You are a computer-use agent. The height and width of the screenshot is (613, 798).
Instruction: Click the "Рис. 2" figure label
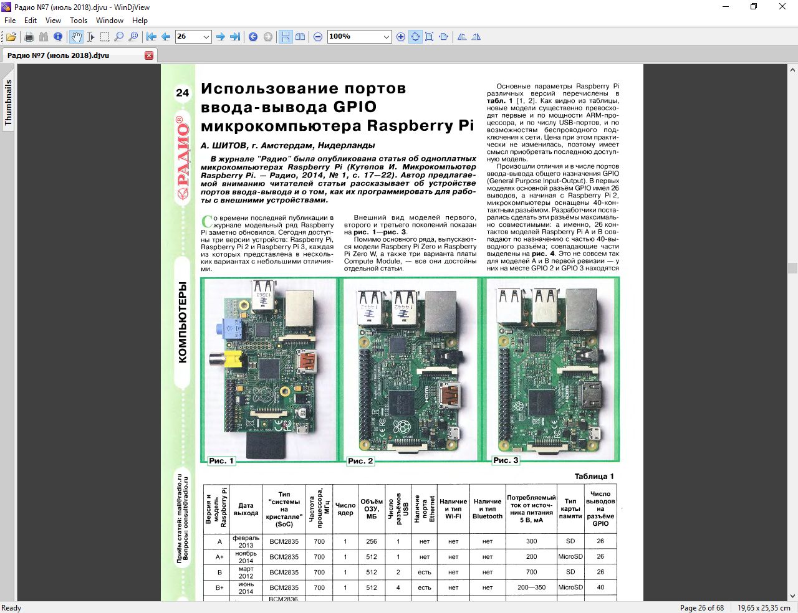click(360, 461)
